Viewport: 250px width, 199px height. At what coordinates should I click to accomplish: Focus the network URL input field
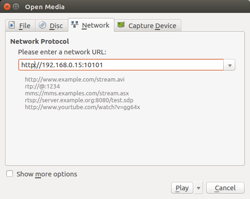coord(121,65)
